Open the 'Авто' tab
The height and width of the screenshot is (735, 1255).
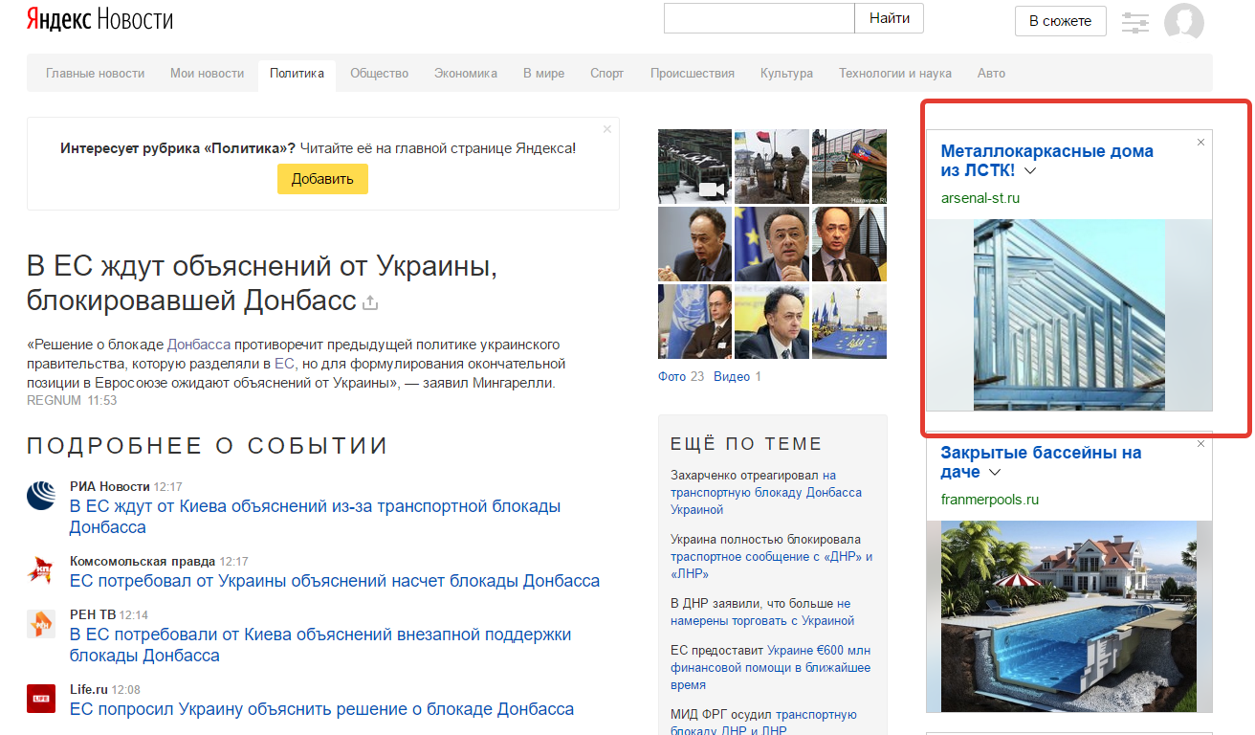click(x=991, y=74)
